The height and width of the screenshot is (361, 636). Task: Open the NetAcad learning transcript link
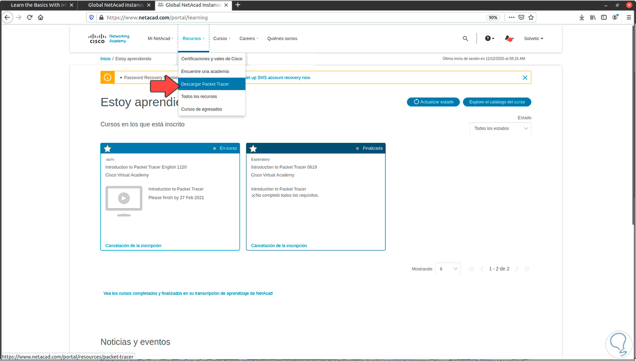(x=188, y=293)
